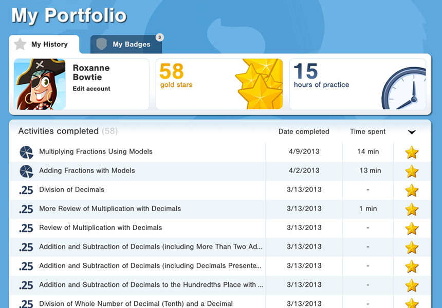Click the shield icon on My Badges tab

click(x=101, y=44)
